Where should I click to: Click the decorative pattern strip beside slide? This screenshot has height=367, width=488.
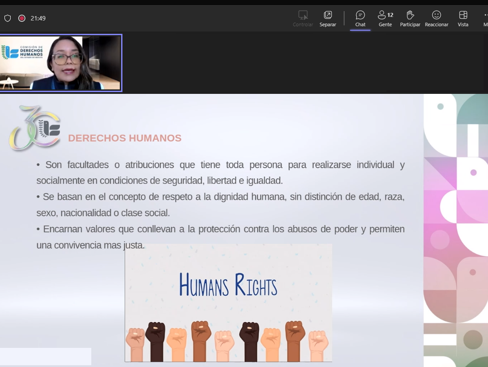click(455, 230)
